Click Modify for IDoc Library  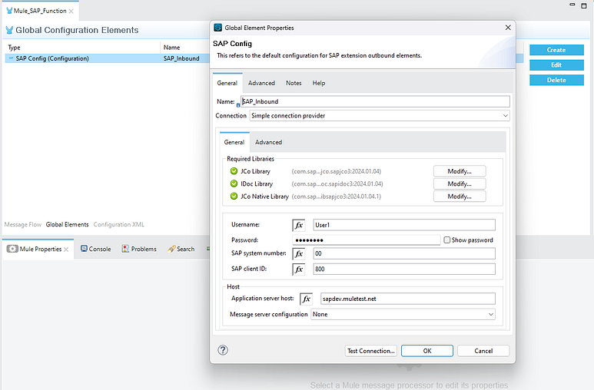click(x=460, y=183)
